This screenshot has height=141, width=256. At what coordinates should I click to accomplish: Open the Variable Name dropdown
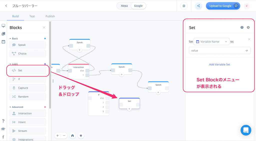point(211,41)
